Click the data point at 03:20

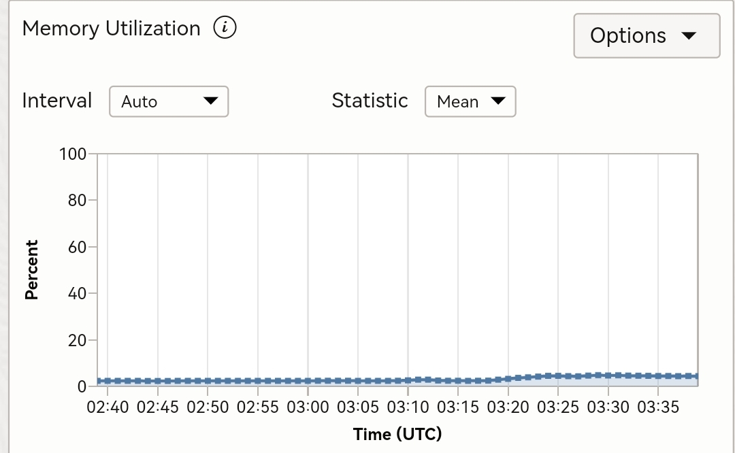(508, 378)
